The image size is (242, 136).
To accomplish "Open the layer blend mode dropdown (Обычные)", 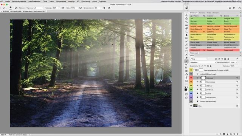I will (203, 62).
